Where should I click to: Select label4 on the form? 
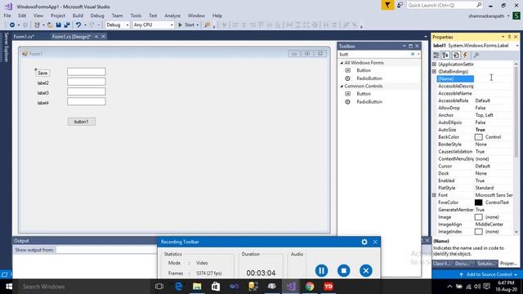[43, 103]
